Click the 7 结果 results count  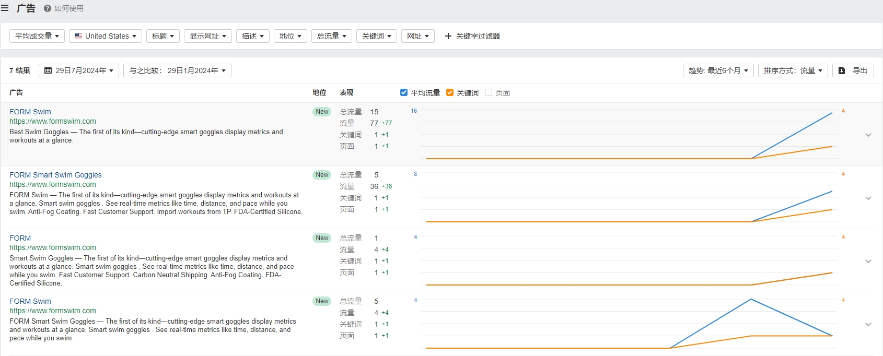pyautogui.click(x=20, y=70)
